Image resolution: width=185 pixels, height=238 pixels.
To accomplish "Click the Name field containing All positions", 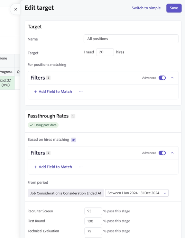I will pos(131,39).
